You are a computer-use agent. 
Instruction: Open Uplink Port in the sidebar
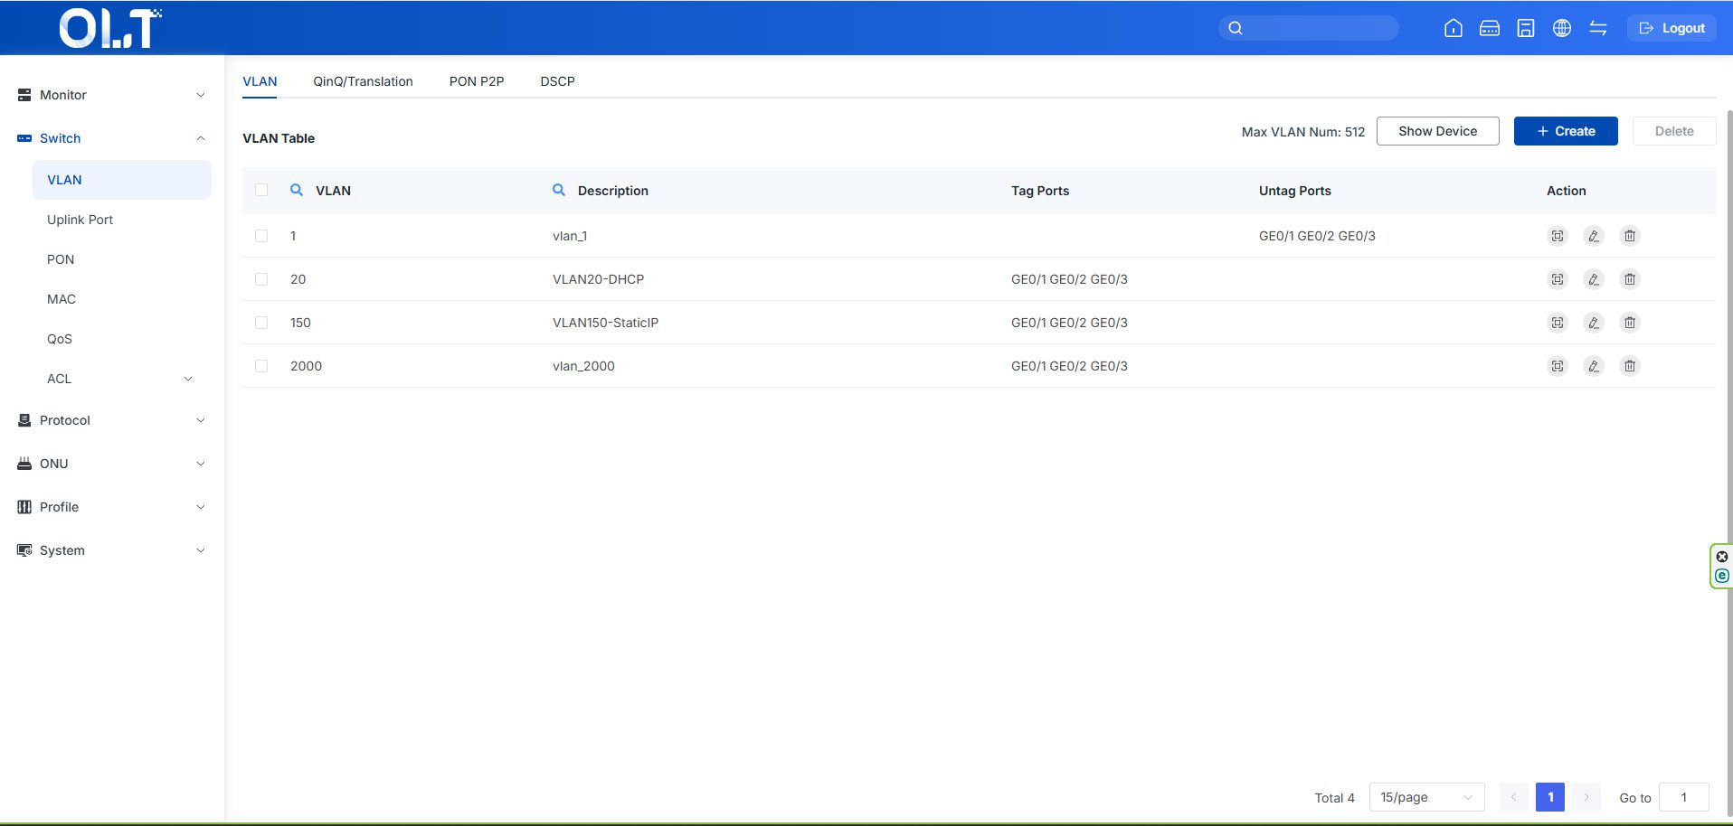122,220
